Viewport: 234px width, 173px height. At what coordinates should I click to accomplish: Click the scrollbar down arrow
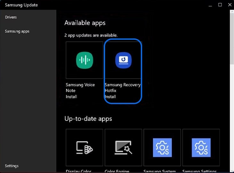point(232,170)
